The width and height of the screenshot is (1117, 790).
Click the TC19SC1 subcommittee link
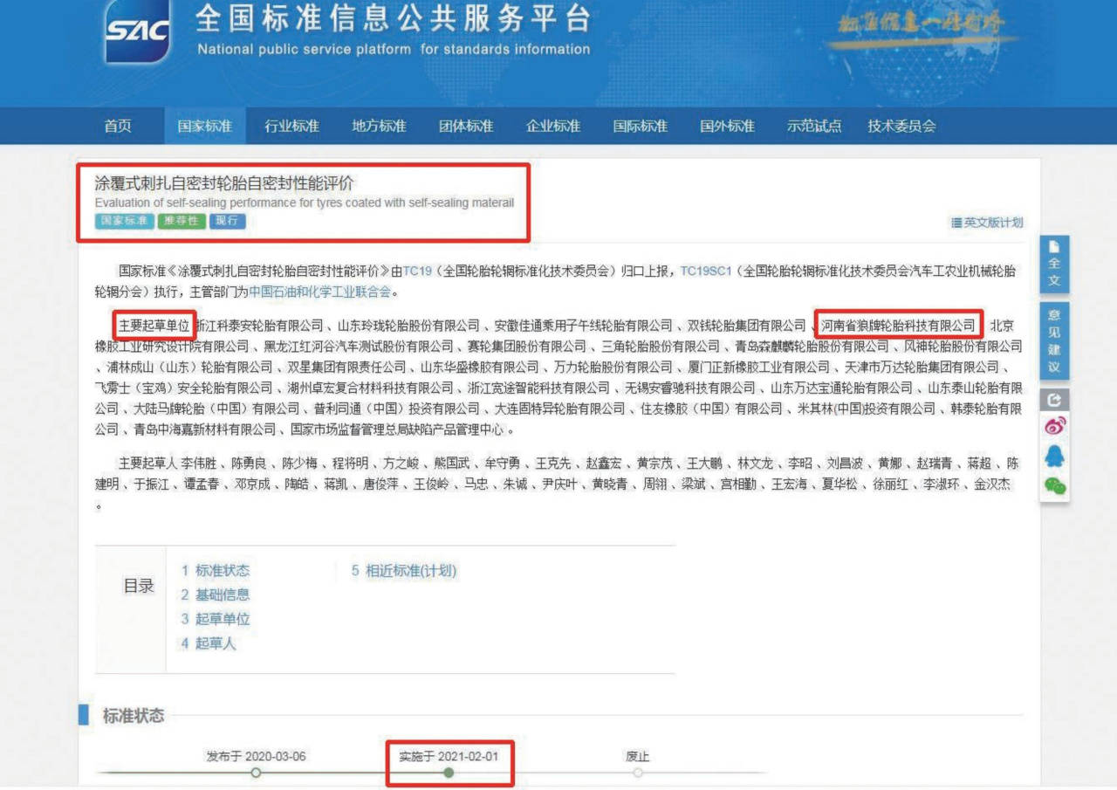pos(708,271)
